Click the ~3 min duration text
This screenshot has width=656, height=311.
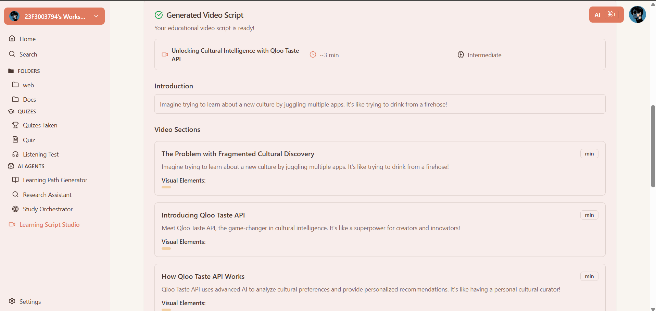(x=329, y=55)
